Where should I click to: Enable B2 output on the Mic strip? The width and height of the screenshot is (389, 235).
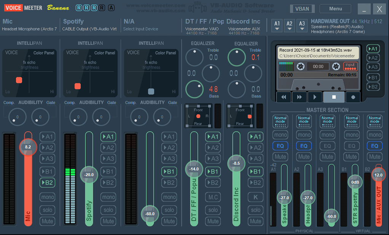click(47, 183)
